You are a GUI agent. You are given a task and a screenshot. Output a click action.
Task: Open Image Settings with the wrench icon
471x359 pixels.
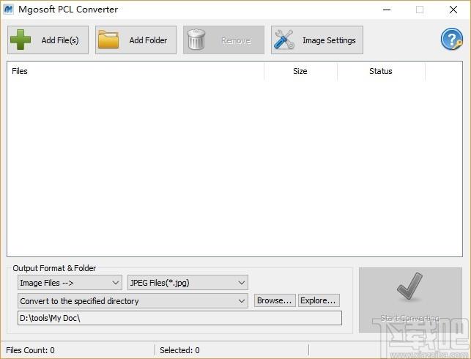(317, 40)
